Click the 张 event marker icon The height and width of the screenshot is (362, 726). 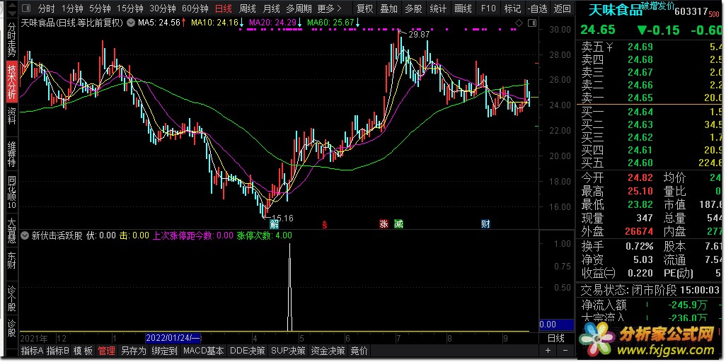(x=384, y=225)
